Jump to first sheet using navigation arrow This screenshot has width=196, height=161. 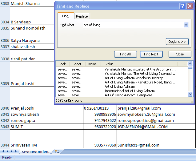coord(3,151)
